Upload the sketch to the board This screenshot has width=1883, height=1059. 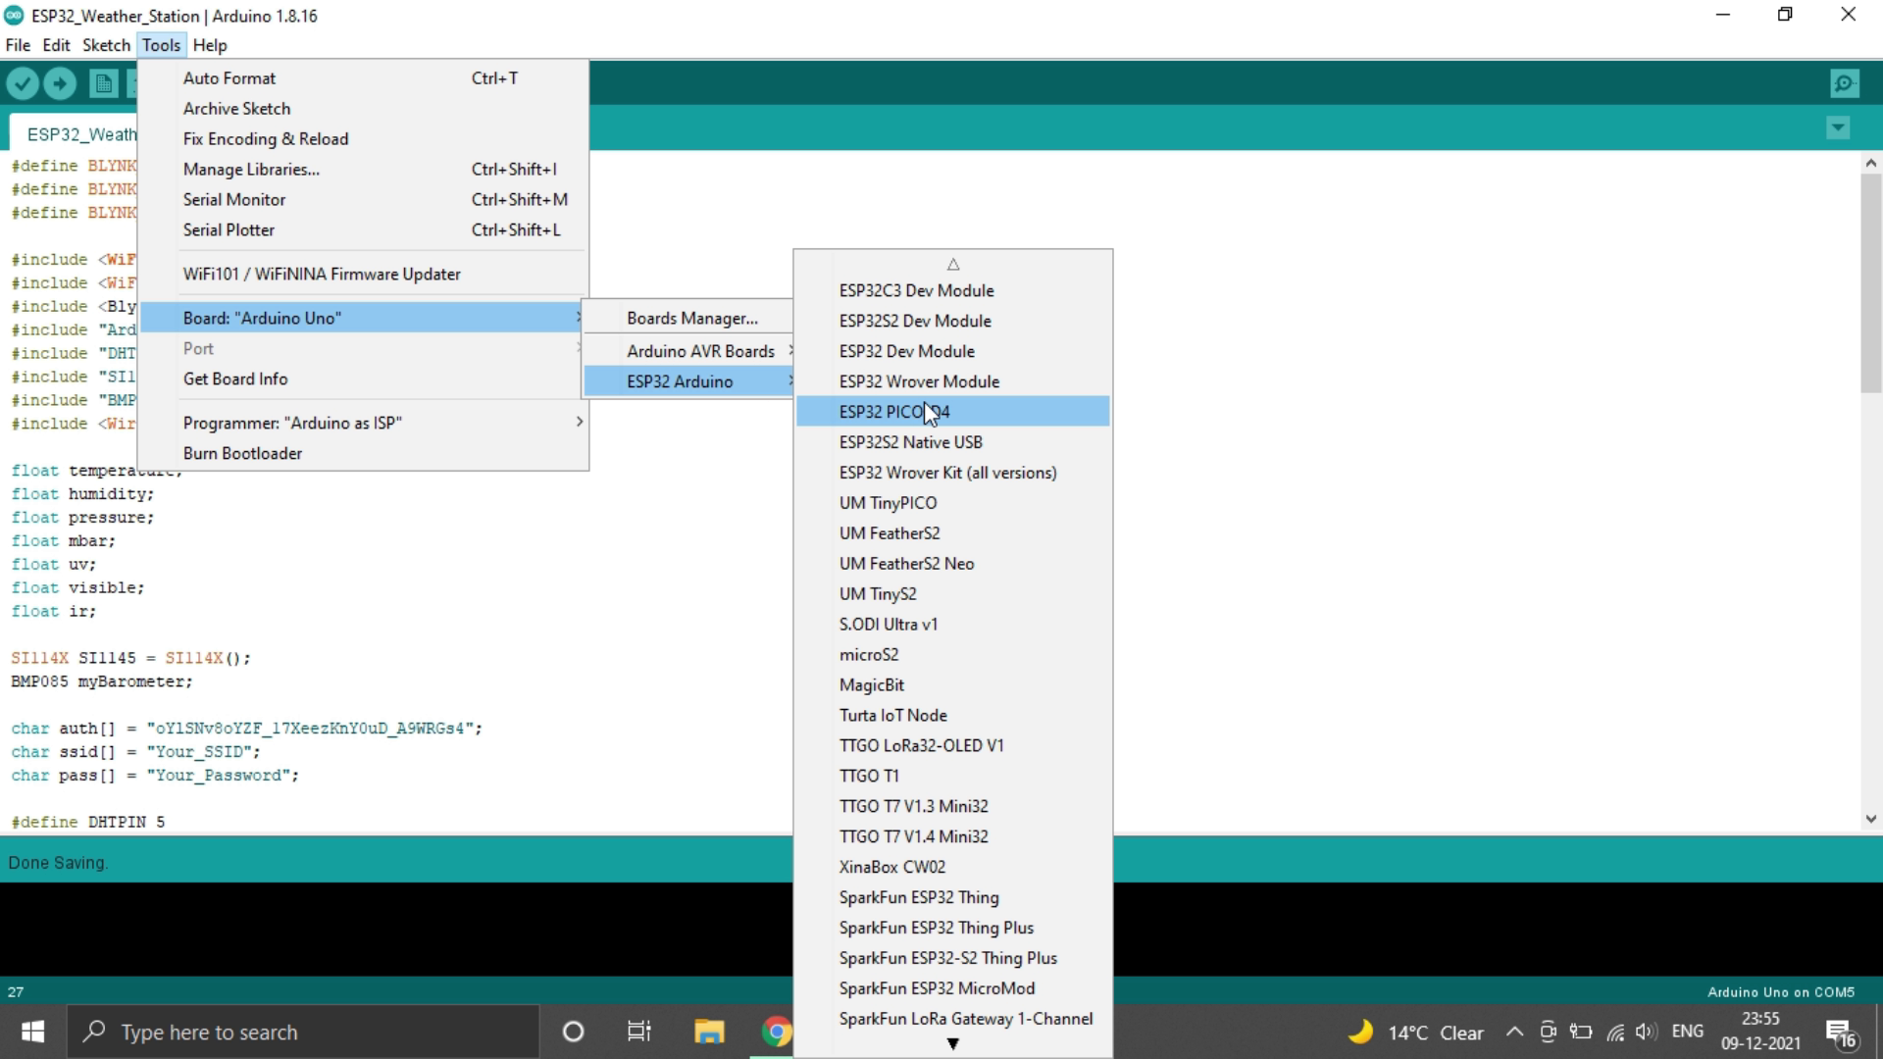(60, 83)
